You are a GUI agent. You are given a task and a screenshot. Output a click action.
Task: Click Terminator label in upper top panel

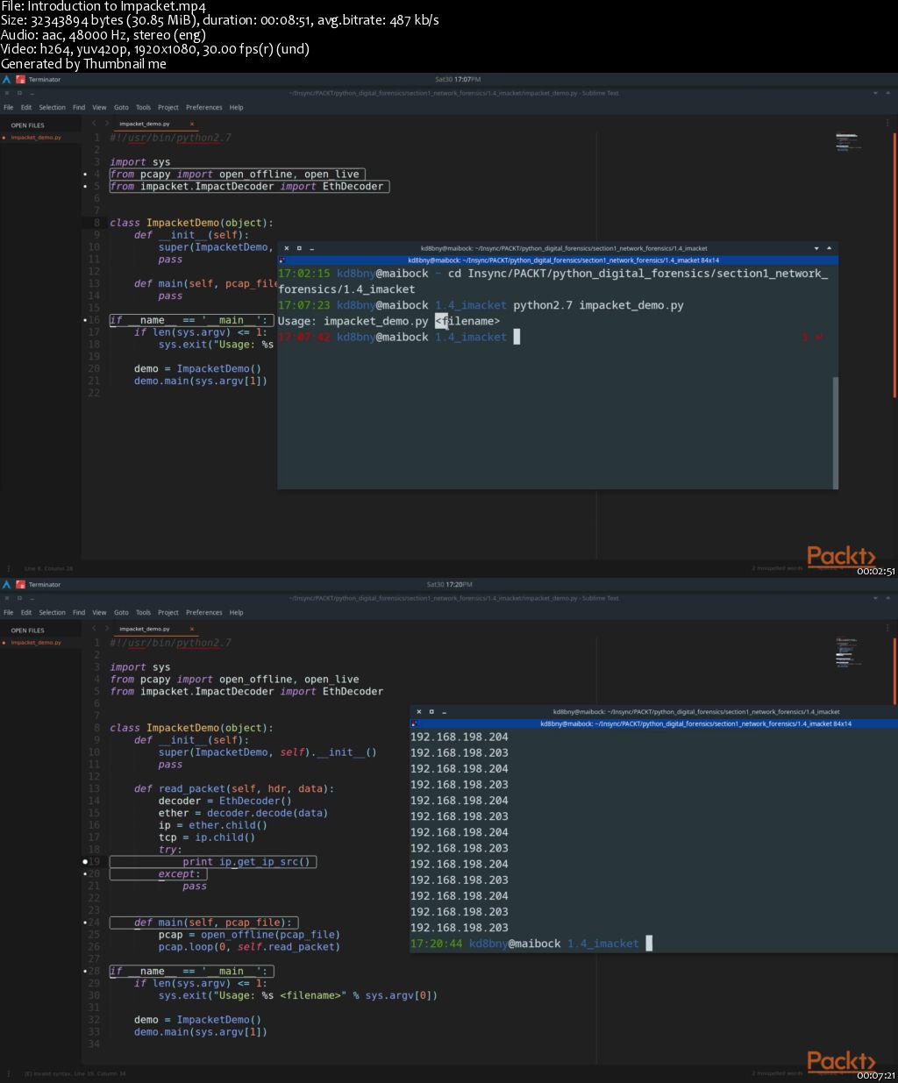pyautogui.click(x=45, y=80)
